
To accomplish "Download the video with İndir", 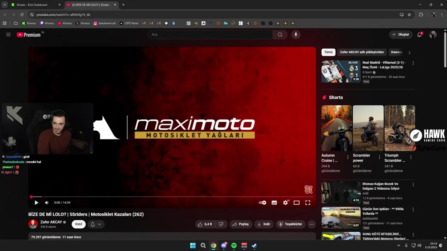I will 264,224.
